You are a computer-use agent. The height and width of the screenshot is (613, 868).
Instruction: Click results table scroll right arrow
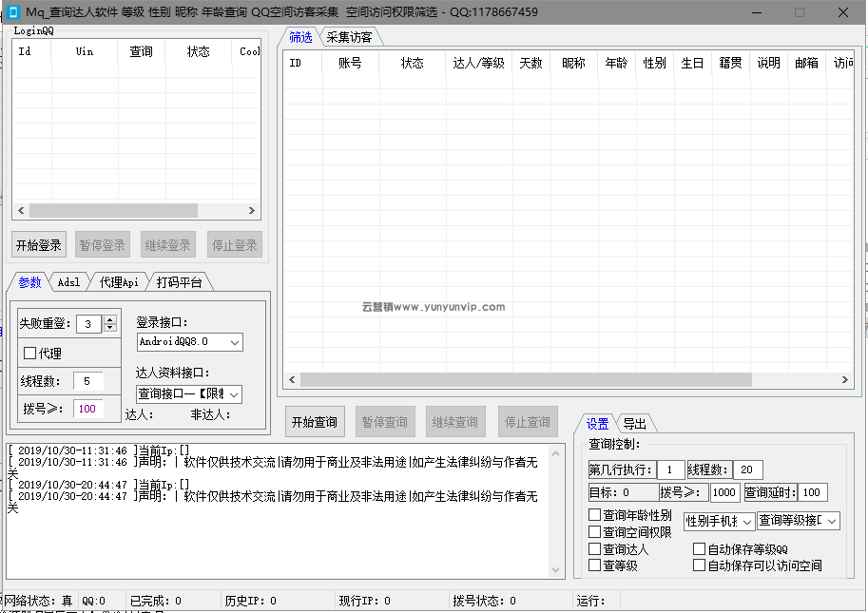tap(845, 379)
